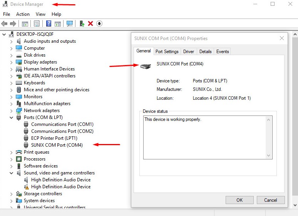This screenshot has width=298, height=216.
Task: Click the COM port connector icon in Properties
Action: tap(146, 66)
